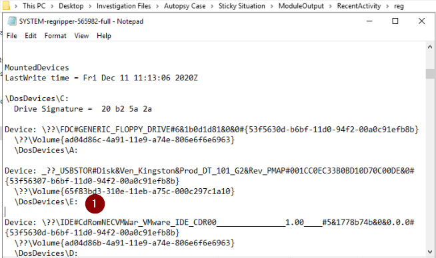This screenshot has height=258, width=436.
Task: Maximize the Notepad window
Action: click(395, 21)
